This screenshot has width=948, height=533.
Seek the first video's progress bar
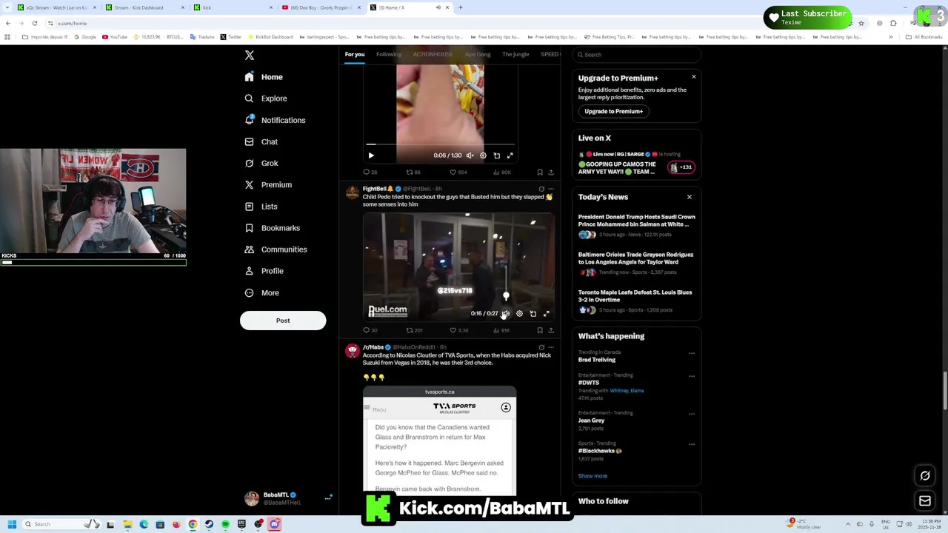(441, 144)
